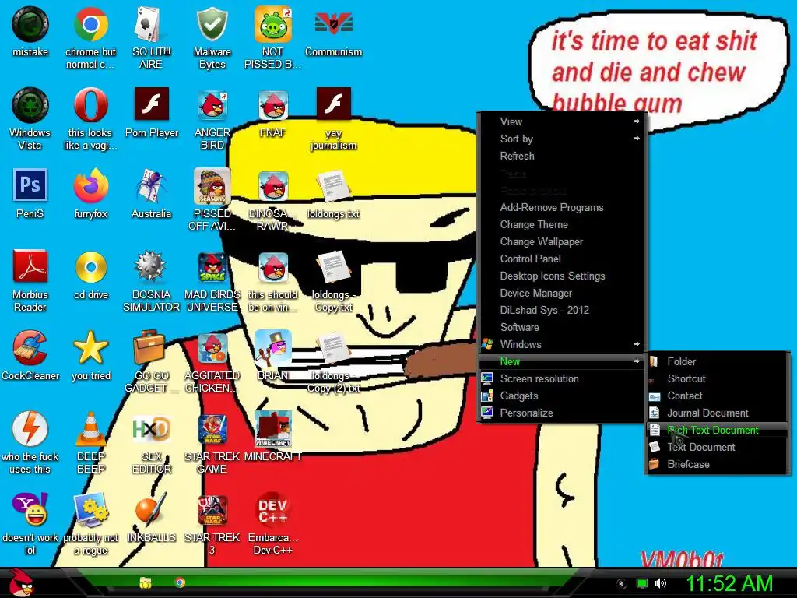Create new Shortcut from submenu

point(717,379)
